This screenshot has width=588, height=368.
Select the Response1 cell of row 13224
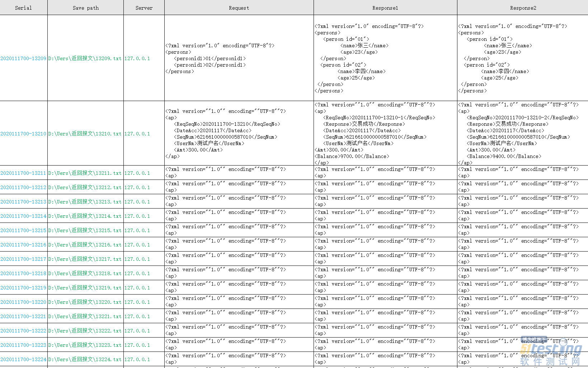click(x=385, y=359)
